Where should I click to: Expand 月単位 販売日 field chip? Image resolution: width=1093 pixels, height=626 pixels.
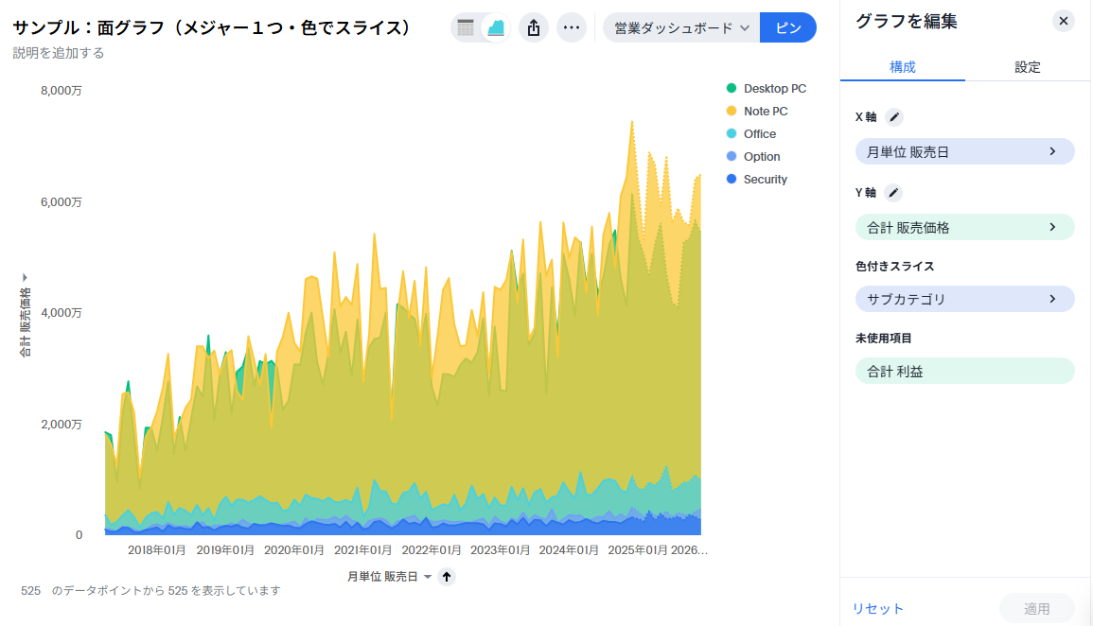[964, 151]
